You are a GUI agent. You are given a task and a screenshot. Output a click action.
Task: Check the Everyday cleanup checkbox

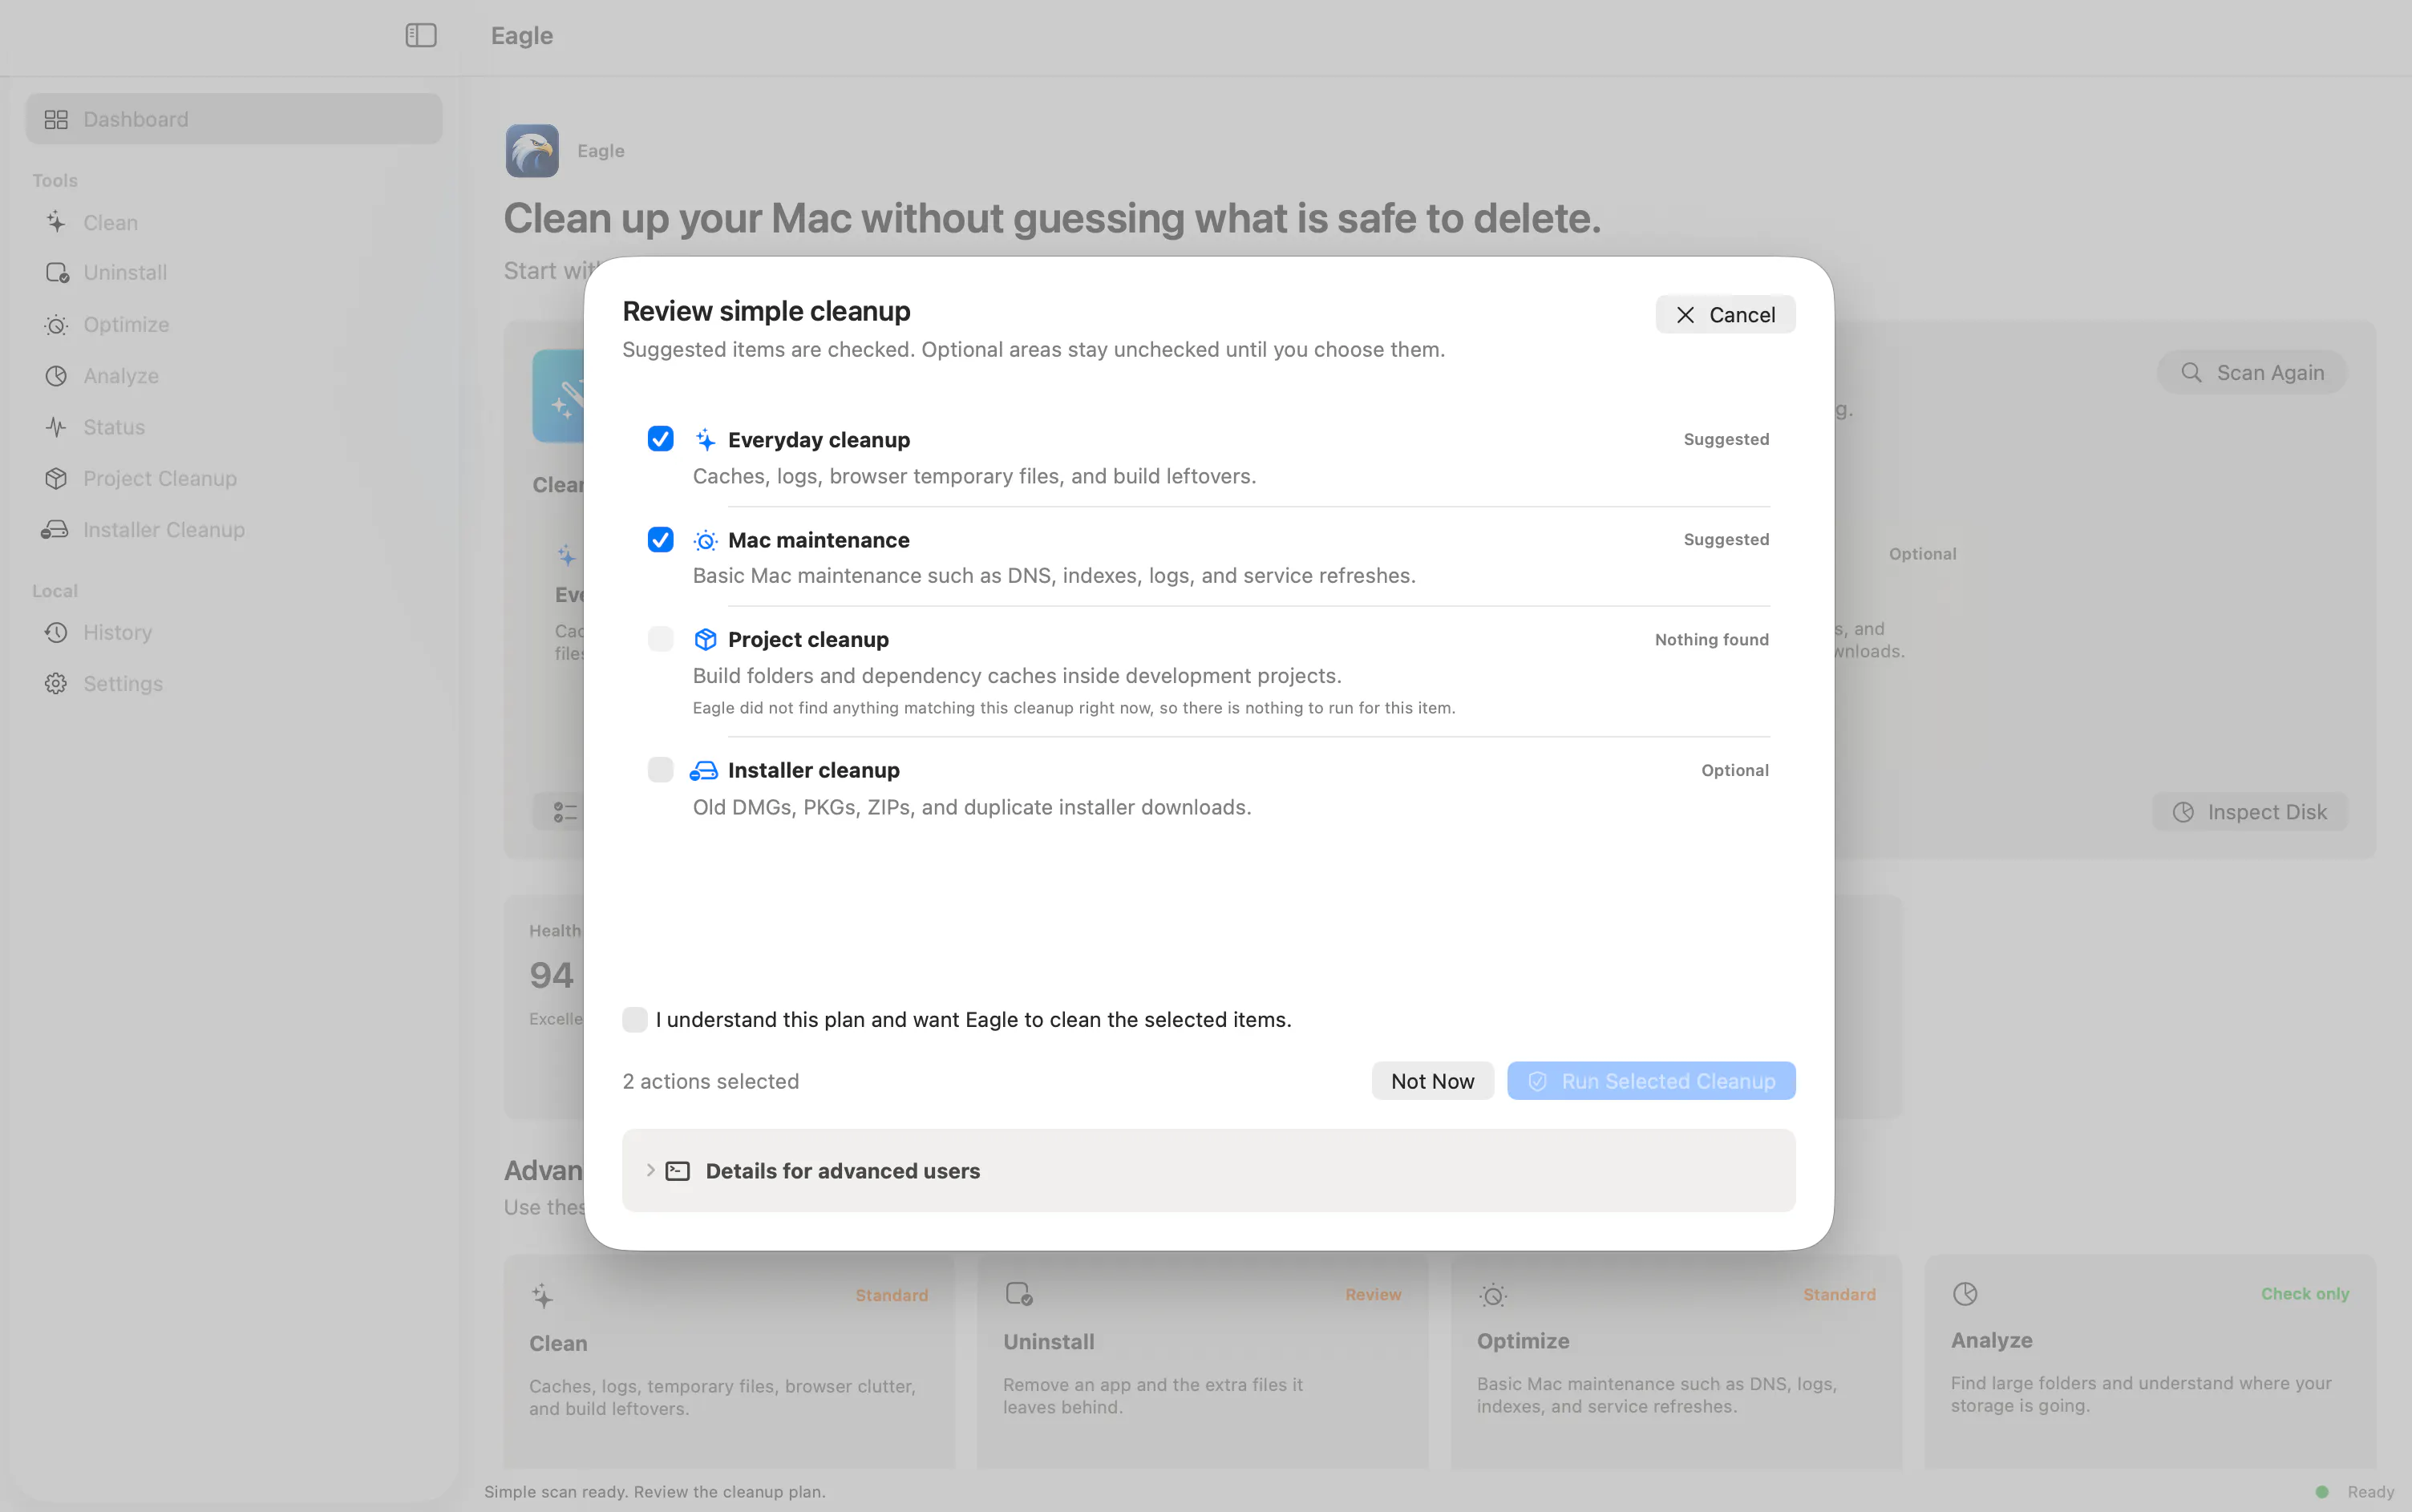tap(660, 439)
